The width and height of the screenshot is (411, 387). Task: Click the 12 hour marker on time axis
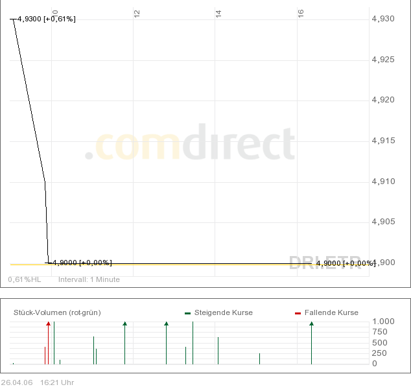click(137, 12)
